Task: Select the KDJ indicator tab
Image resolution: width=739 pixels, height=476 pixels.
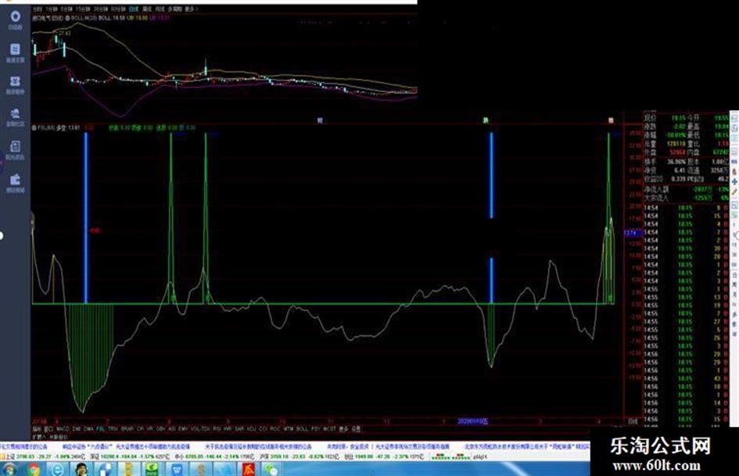Action: (x=251, y=429)
